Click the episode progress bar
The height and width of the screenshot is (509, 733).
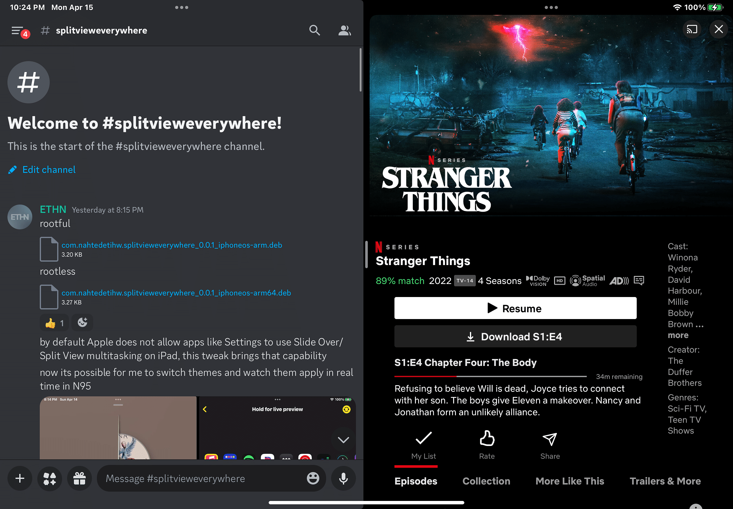(x=490, y=376)
